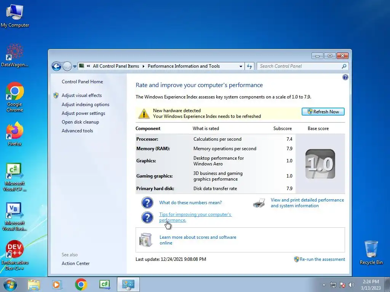Click the software box icon
390x292 pixels.
point(146,240)
